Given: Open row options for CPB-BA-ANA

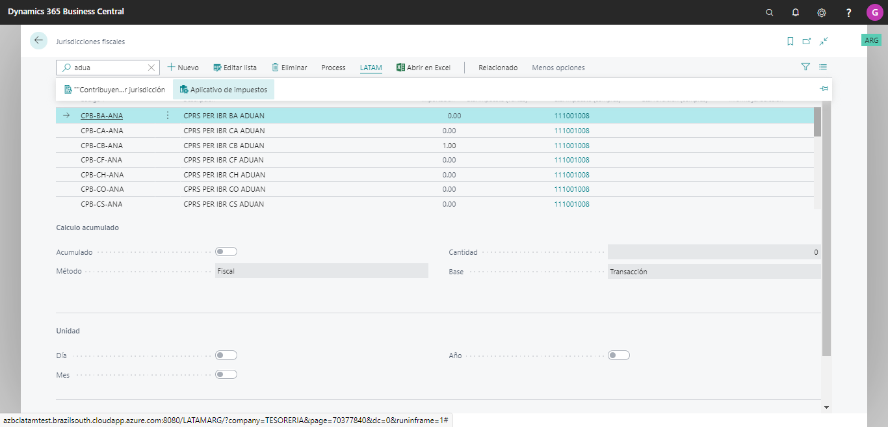Looking at the screenshot, I should pos(168,116).
